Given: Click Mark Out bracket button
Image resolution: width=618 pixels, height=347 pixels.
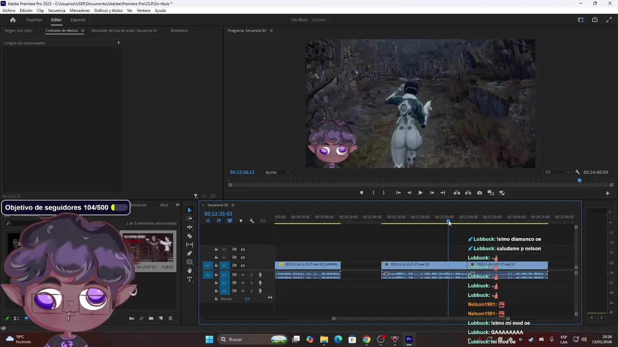Looking at the screenshot, I should point(384,193).
